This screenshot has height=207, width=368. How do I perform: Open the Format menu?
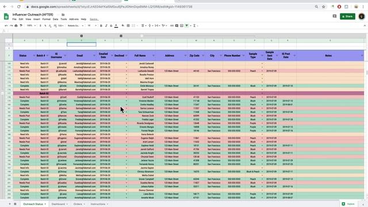pos(46,19)
